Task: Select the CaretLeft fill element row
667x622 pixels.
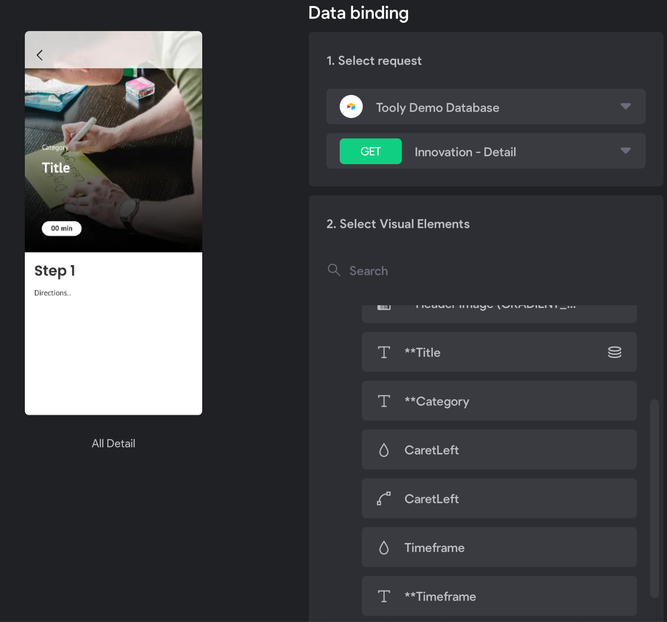Action: (x=499, y=449)
